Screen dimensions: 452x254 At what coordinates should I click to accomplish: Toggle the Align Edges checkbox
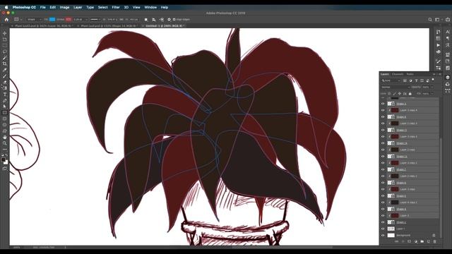coord(174,20)
